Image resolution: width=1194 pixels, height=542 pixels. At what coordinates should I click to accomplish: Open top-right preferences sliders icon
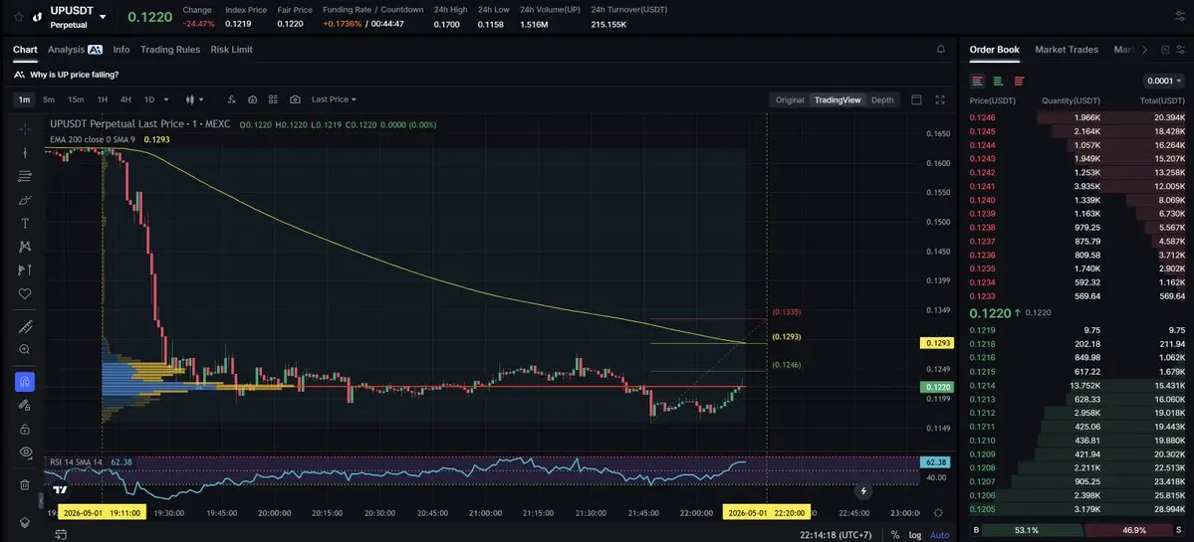pos(1179,17)
